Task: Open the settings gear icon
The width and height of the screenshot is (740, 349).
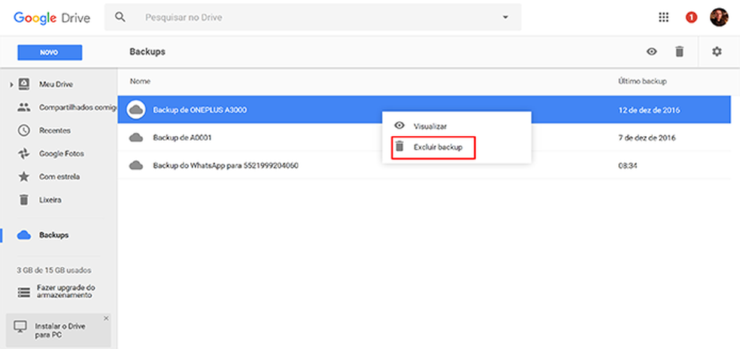Action: point(717,52)
